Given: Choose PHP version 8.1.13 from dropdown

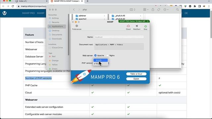Looking at the screenshot, I should click(x=101, y=60).
